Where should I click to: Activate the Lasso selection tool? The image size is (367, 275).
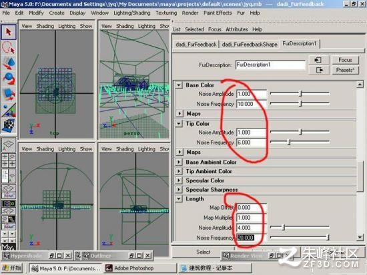(9, 47)
